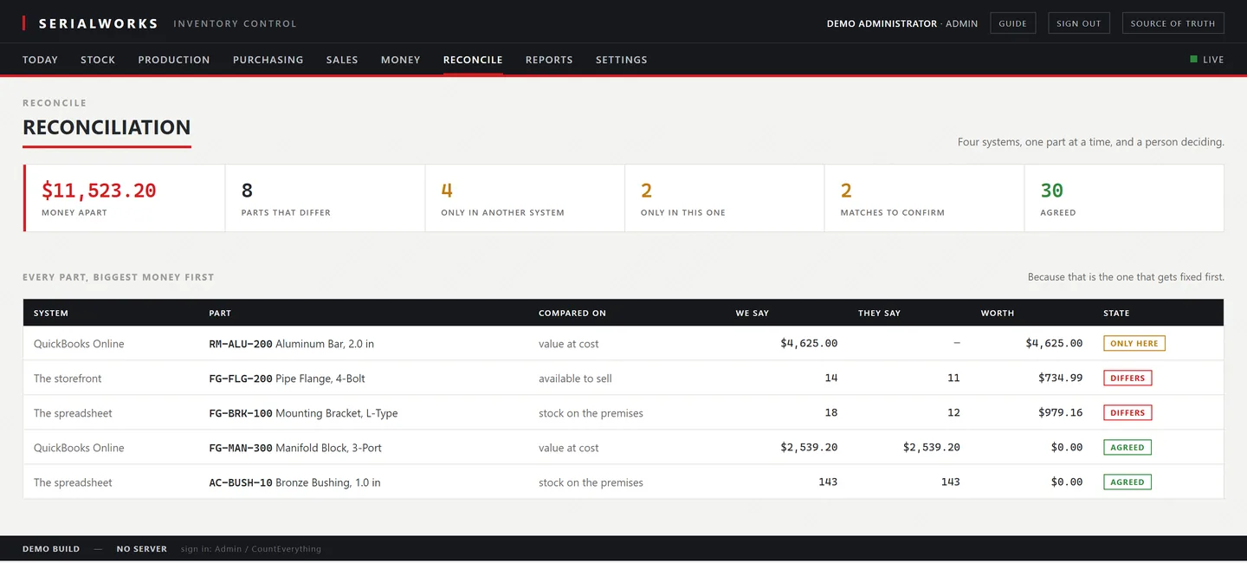
Task: Open AC-BUSH-10 Bronze Bushing row
Action: pos(623,482)
